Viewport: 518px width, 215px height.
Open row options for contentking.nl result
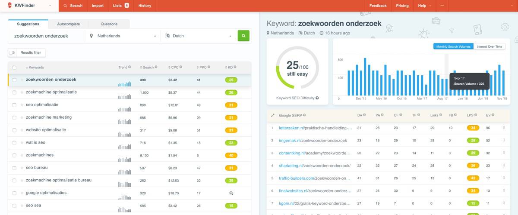coord(504,153)
